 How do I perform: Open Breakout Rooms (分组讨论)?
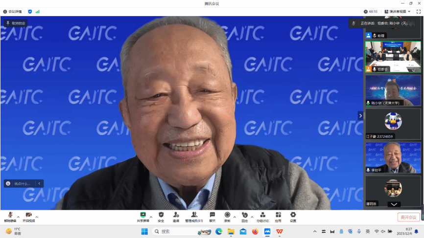262,215
